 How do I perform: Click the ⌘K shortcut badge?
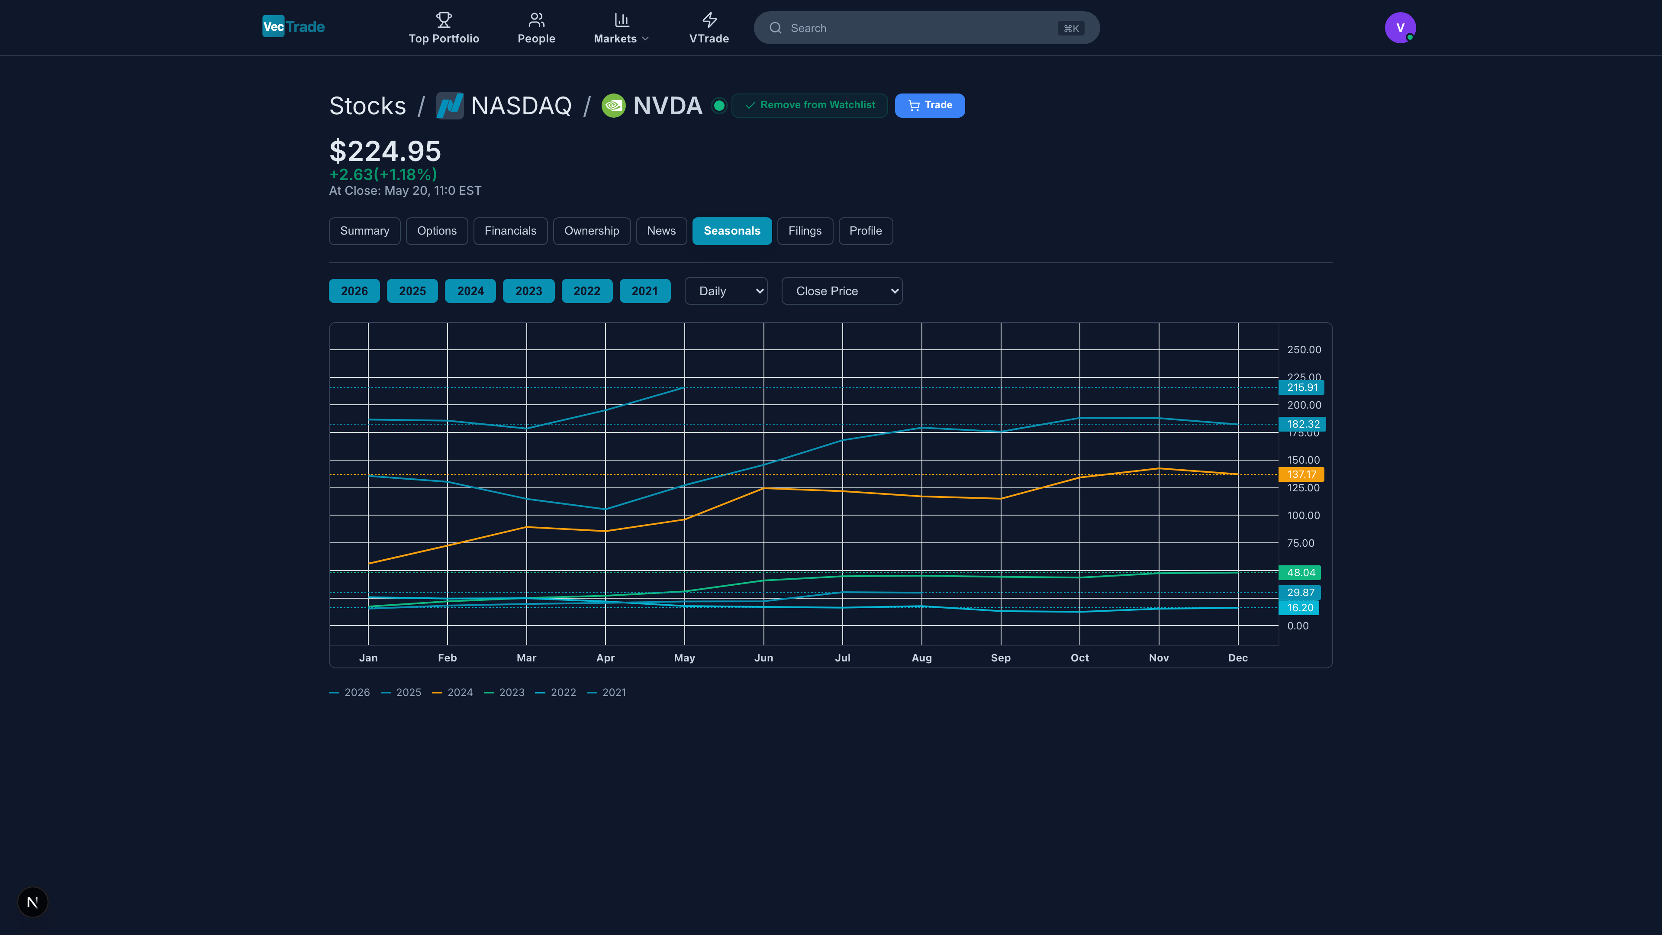1071,29
